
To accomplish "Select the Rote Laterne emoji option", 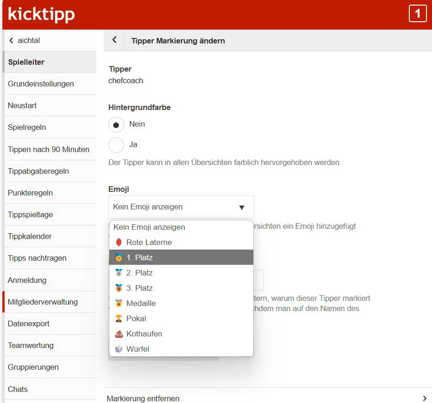I will point(149,242).
